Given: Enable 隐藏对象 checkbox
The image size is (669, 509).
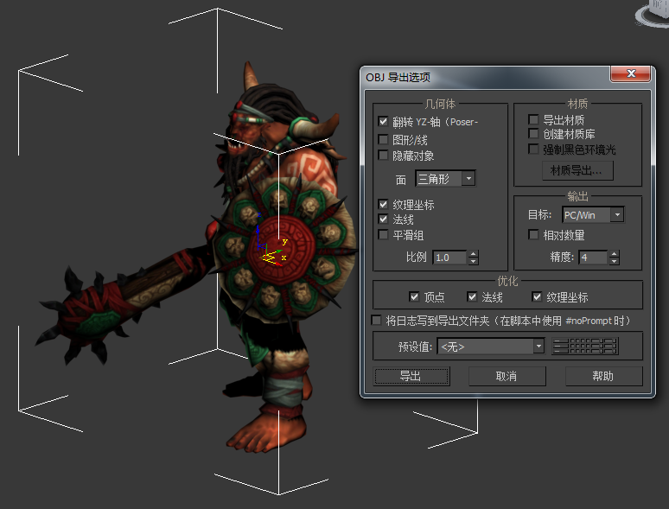Looking at the screenshot, I should (x=383, y=156).
